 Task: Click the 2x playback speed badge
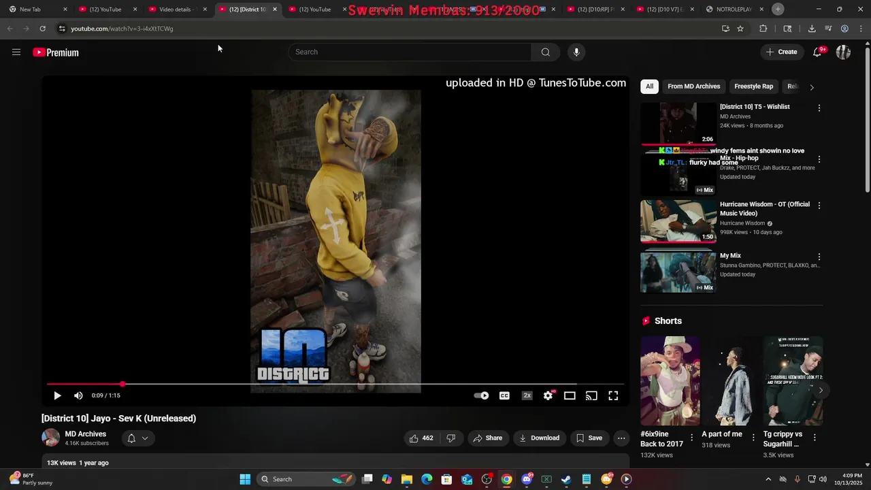tap(527, 395)
